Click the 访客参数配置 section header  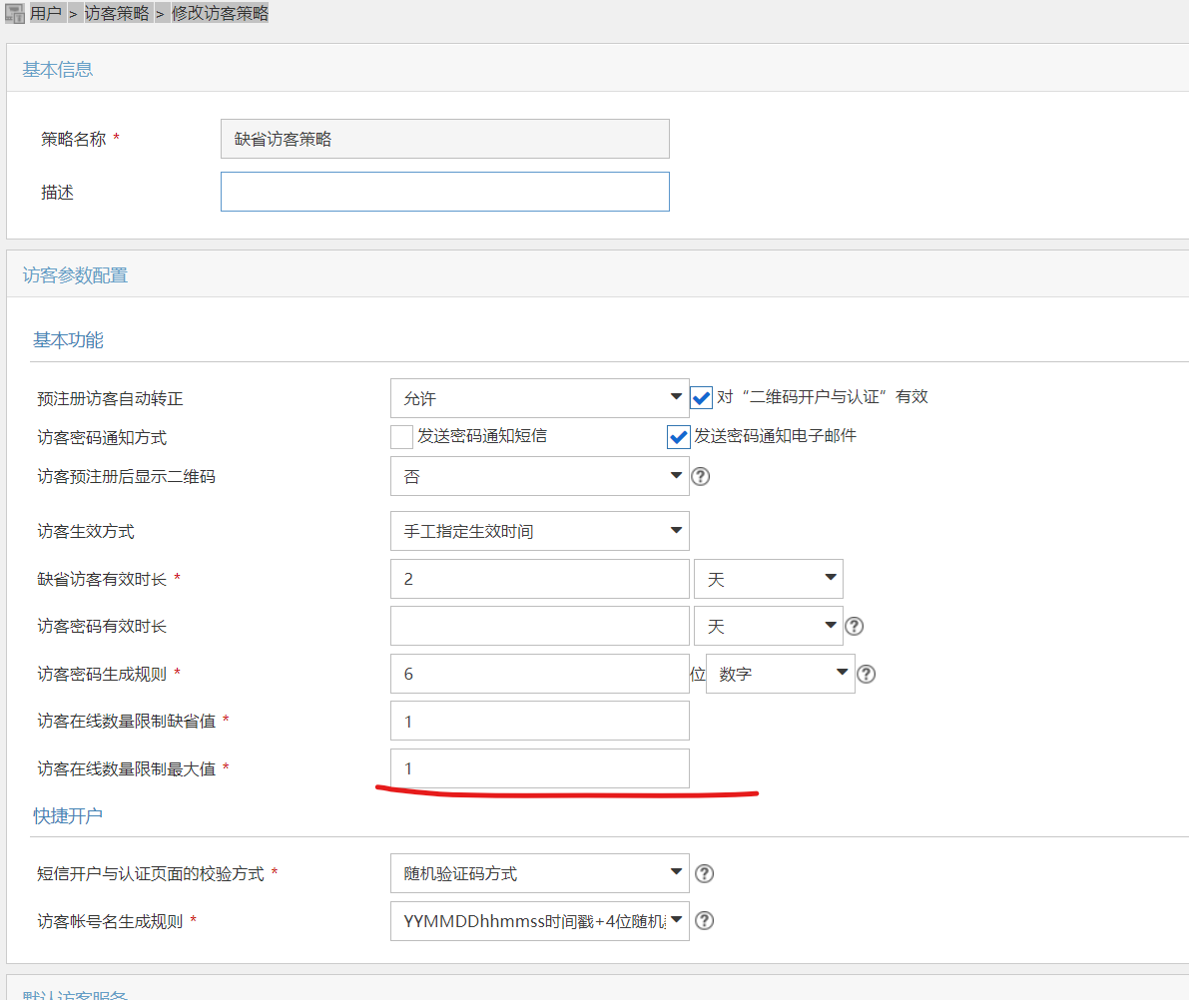pos(75,275)
